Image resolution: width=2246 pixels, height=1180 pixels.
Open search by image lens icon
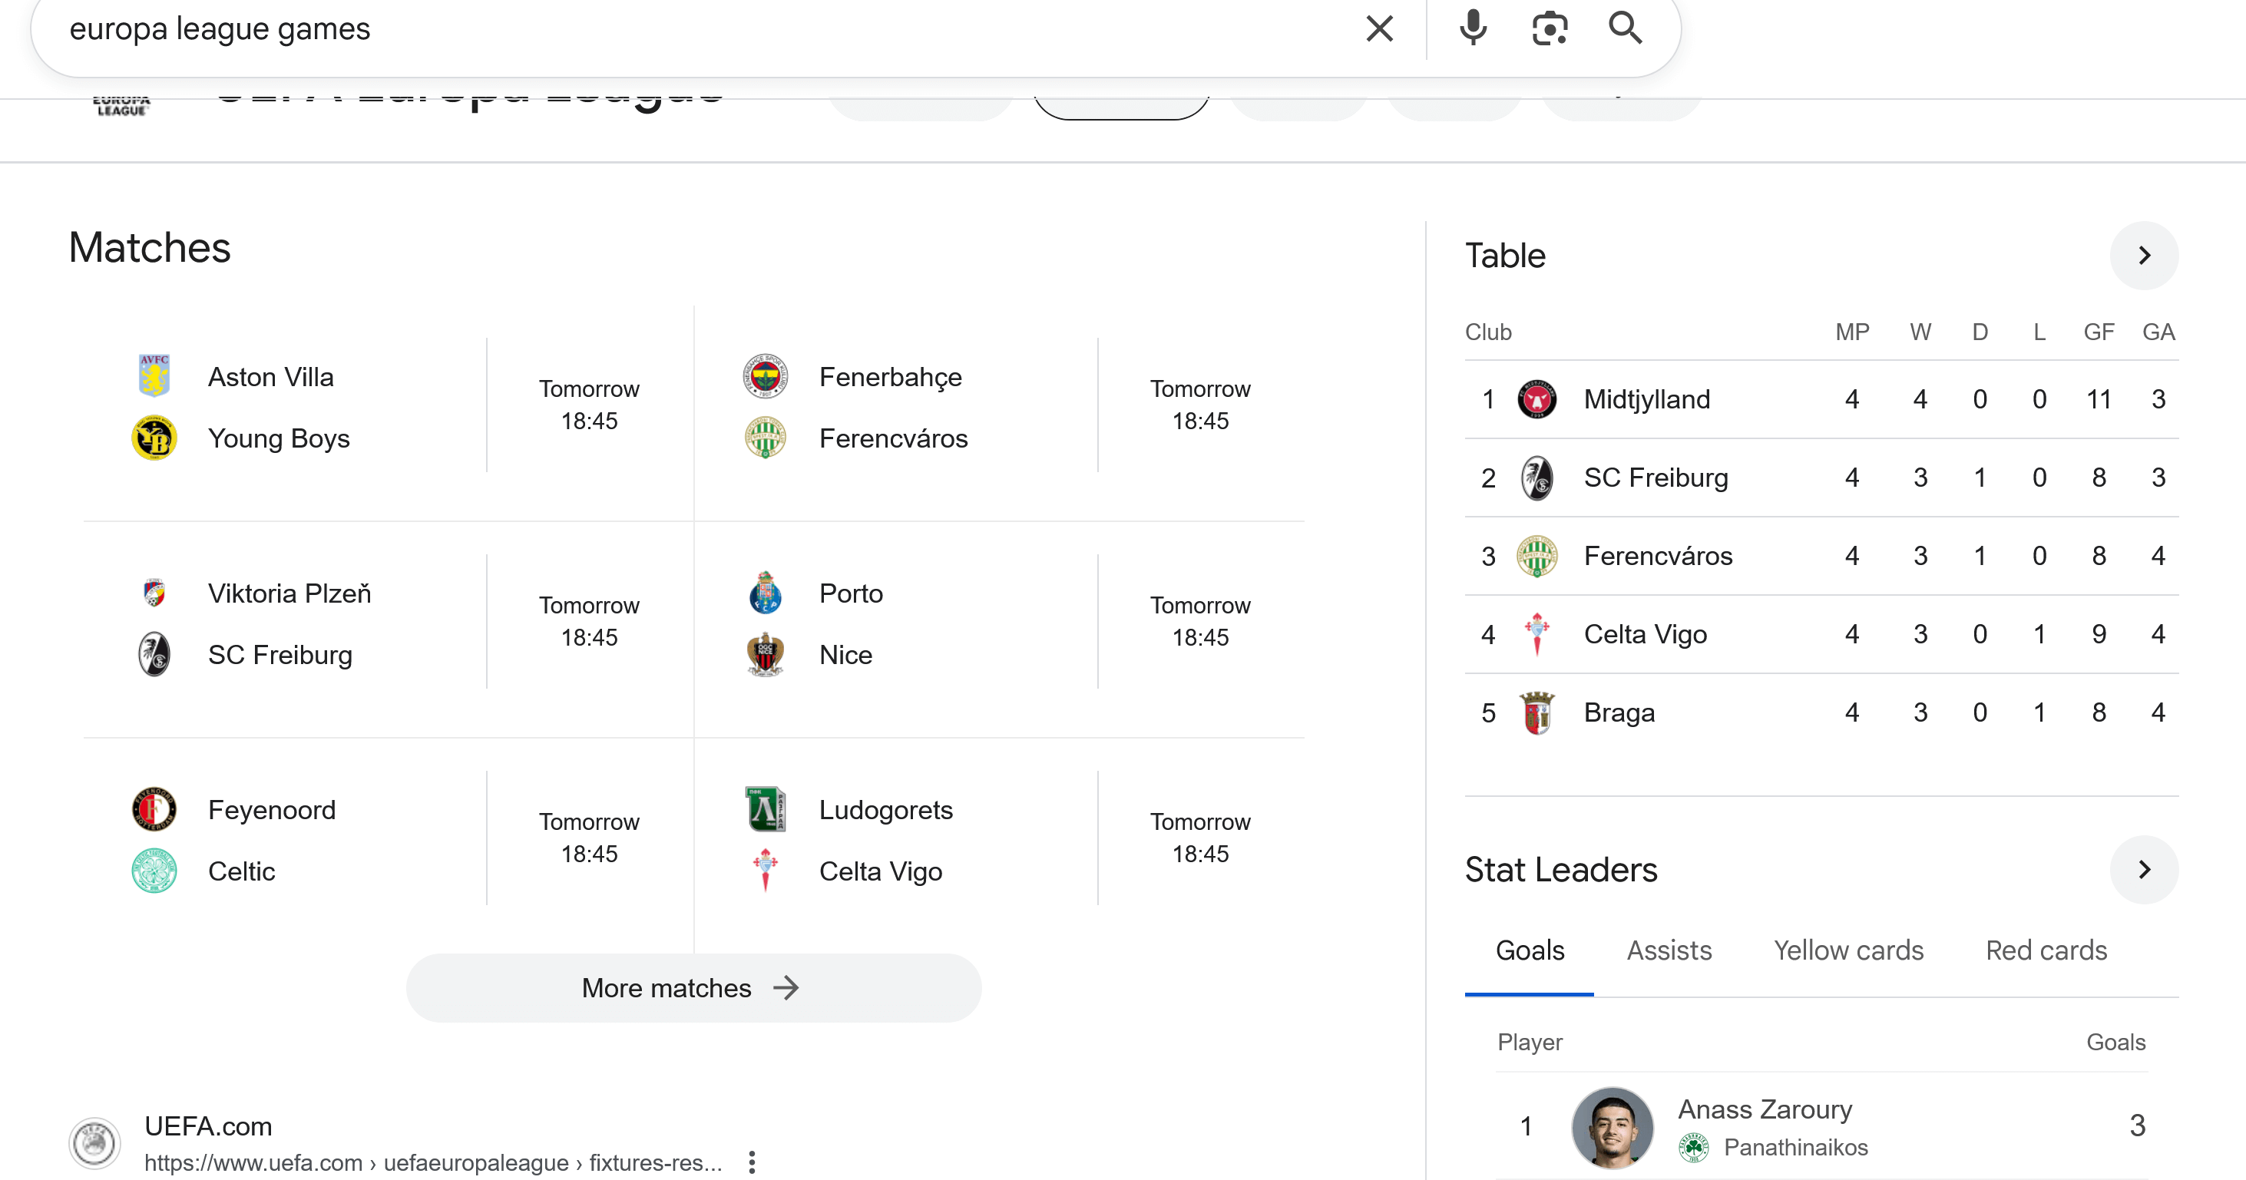pyautogui.click(x=1550, y=28)
